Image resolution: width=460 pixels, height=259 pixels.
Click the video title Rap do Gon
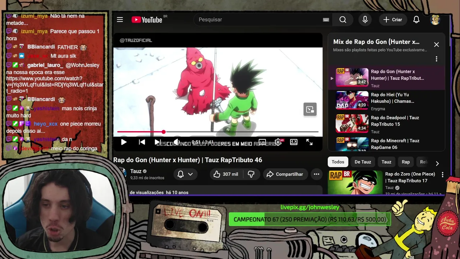[188, 160]
